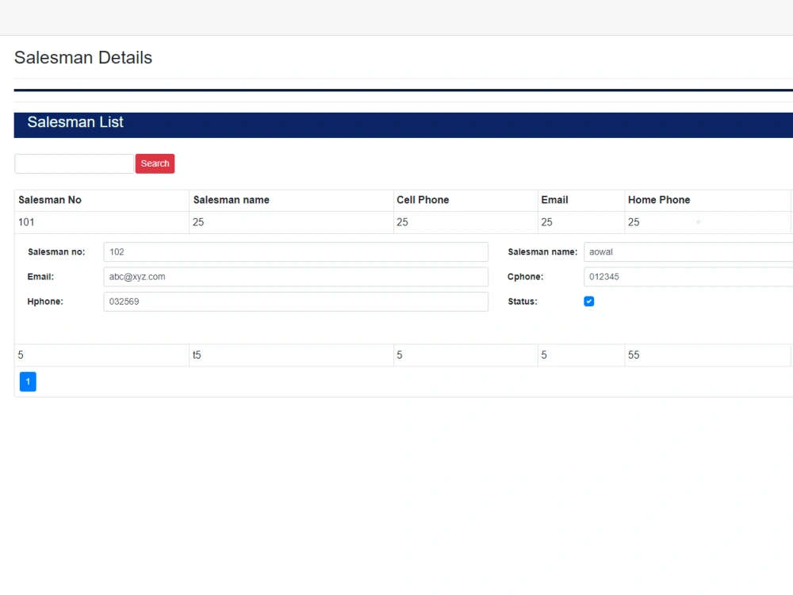This screenshot has height=595, width=793.
Task: Click home phone cell 55
Action: click(707, 355)
